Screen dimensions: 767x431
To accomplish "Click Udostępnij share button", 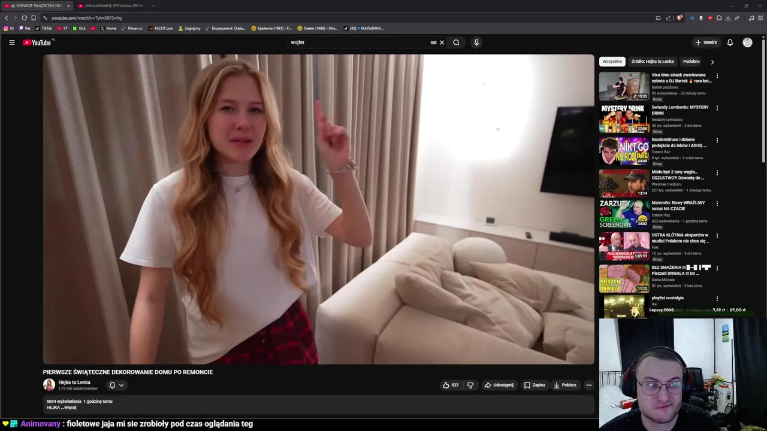I will [x=499, y=385].
